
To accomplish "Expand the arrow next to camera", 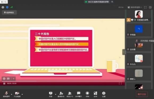I will coord(22,94).
